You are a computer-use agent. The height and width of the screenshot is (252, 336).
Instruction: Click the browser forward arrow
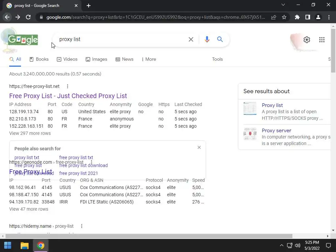pos(18,17)
